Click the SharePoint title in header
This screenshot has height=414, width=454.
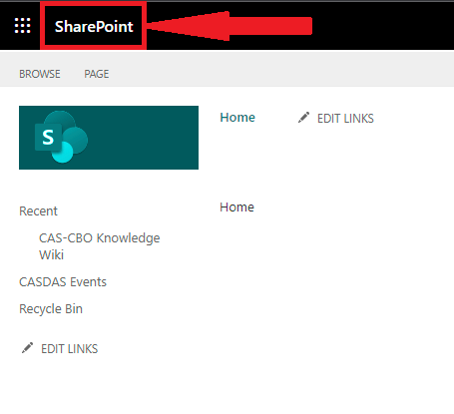[94, 26]
